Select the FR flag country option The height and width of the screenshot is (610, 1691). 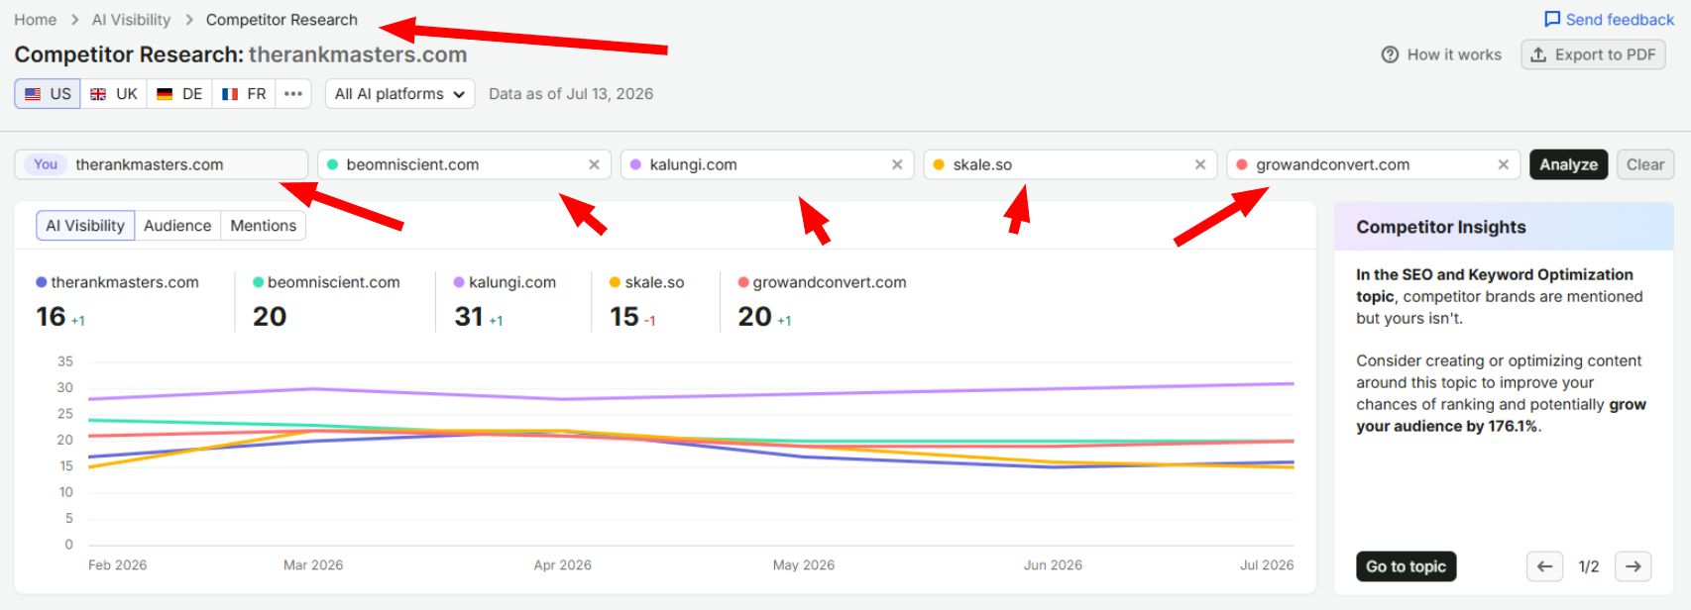244,94
